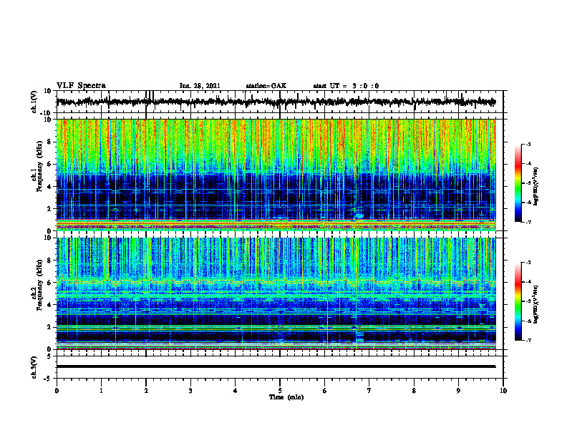Click the "station=GAK" label

266,86
